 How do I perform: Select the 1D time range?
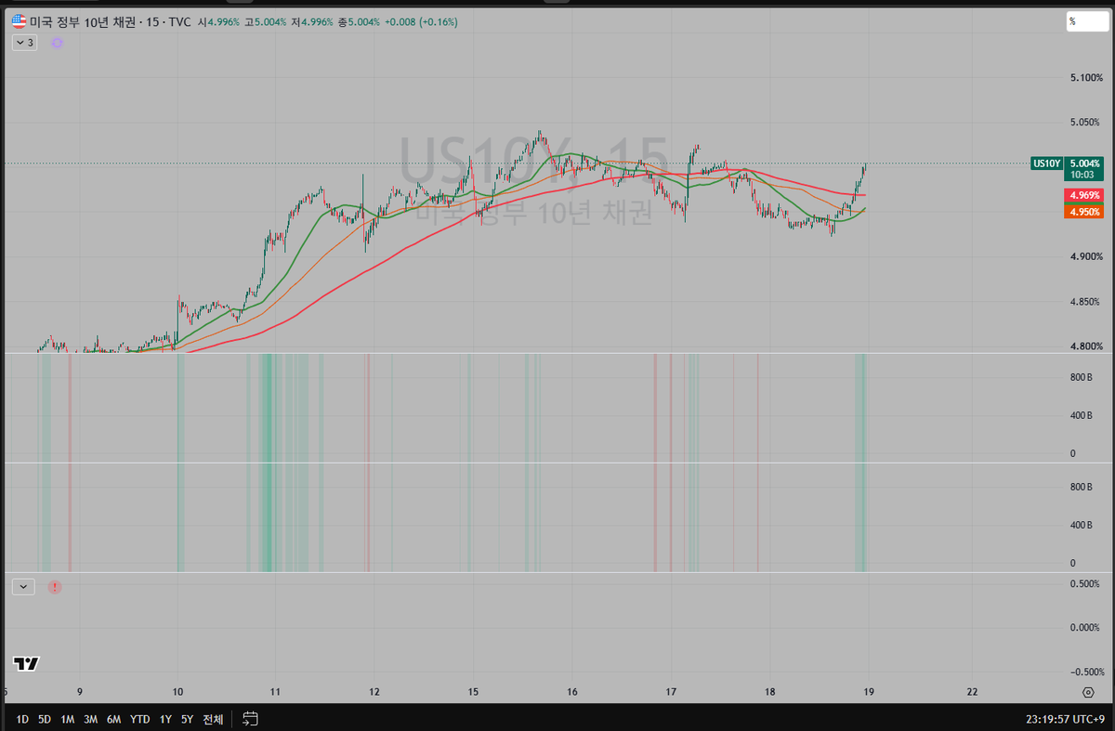coord(22,719)
